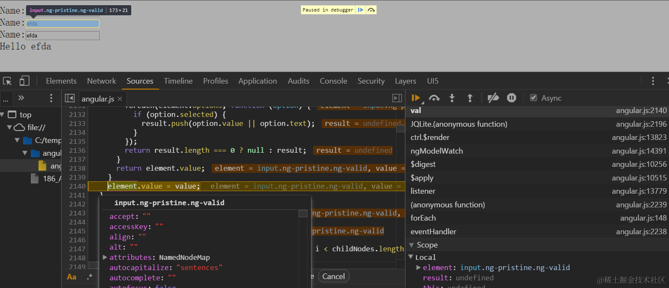669x288 pixels.
Task: Click Cancel in the search bar
Action: tap(334, 276)
